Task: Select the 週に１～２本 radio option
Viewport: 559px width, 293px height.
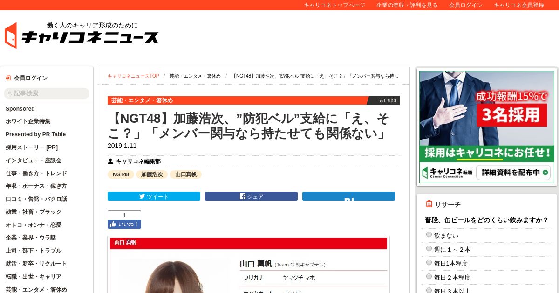Action: (x=429, y=249)
